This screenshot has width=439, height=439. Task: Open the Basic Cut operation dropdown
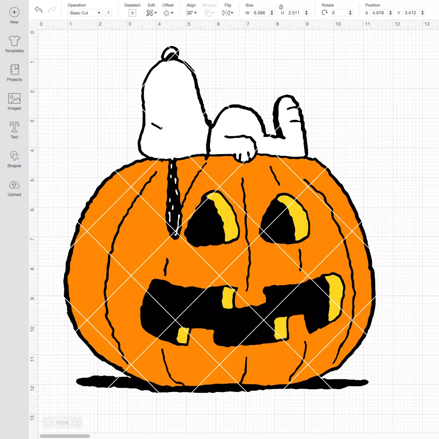pyautogui.click(x=85, y=13)
